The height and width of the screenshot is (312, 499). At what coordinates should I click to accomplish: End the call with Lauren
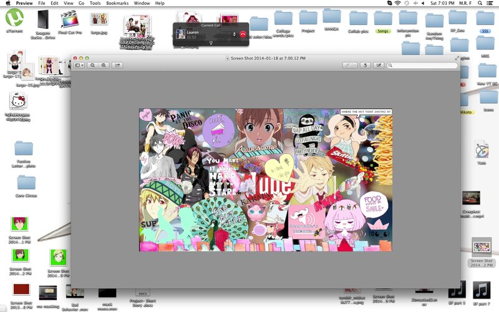click(243, 34)
